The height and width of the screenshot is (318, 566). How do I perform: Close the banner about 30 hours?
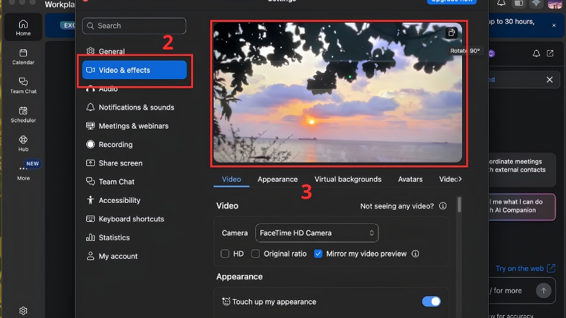pos(554,25)
